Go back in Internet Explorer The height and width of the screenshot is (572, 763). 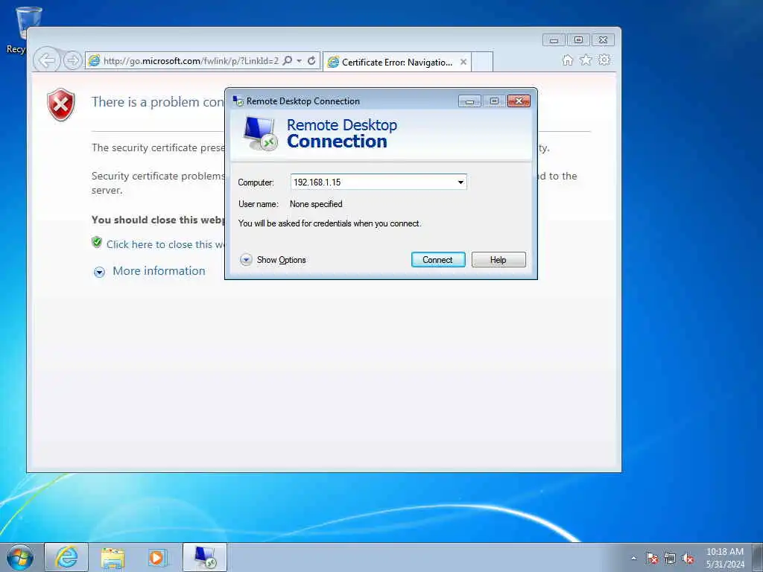tap(47, 61)
